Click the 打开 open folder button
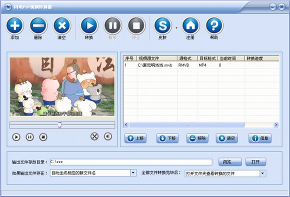The height and width of the screenshot is (197, 290). (255, 162)
